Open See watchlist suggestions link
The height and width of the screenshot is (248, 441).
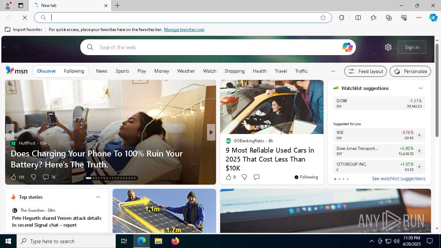point(399,178)
